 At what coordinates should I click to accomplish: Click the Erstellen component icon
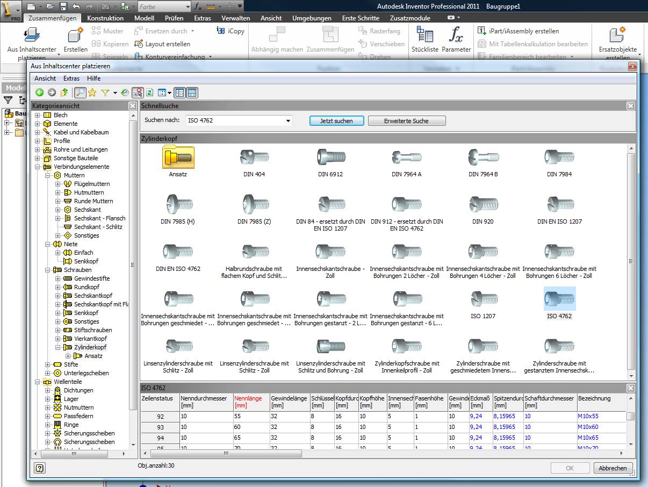click(x=75, y=39)
